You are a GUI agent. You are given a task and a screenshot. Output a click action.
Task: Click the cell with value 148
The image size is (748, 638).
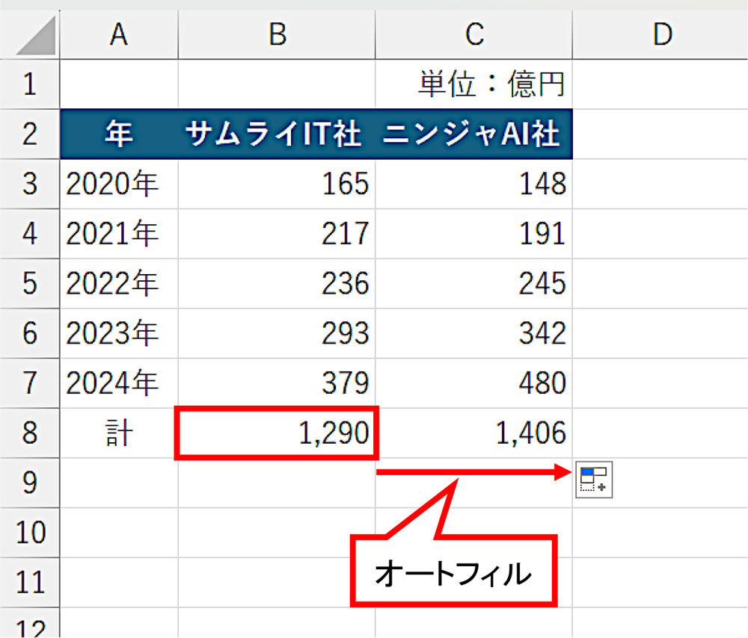473,184
